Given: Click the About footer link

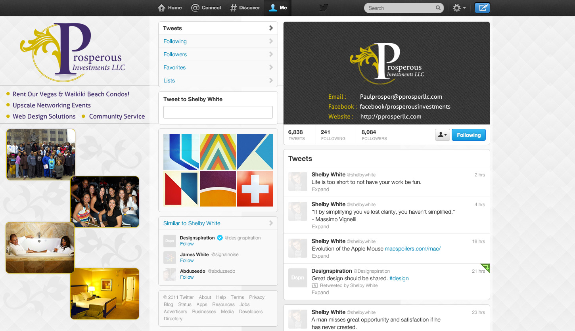Looking at the screenshot, I should tap(205, 297).
